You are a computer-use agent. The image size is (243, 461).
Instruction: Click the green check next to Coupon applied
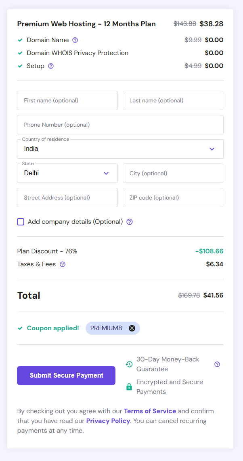(20, 328)
